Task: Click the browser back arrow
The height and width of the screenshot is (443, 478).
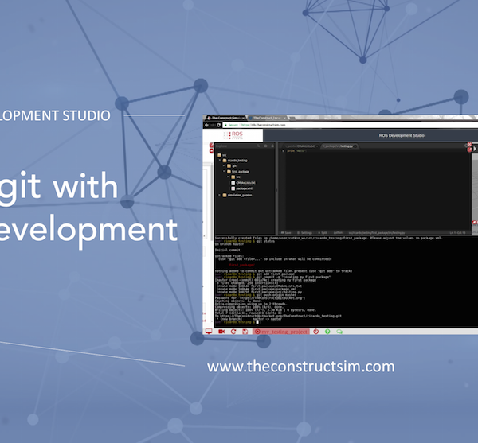Action: (206, 125)
